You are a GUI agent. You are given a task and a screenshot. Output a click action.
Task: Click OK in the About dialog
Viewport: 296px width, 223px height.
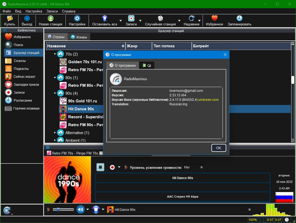click(x=219, y=148)
